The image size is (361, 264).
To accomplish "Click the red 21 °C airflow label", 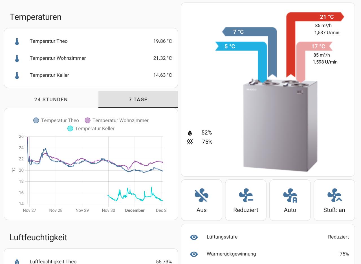I will click(327, 17).
